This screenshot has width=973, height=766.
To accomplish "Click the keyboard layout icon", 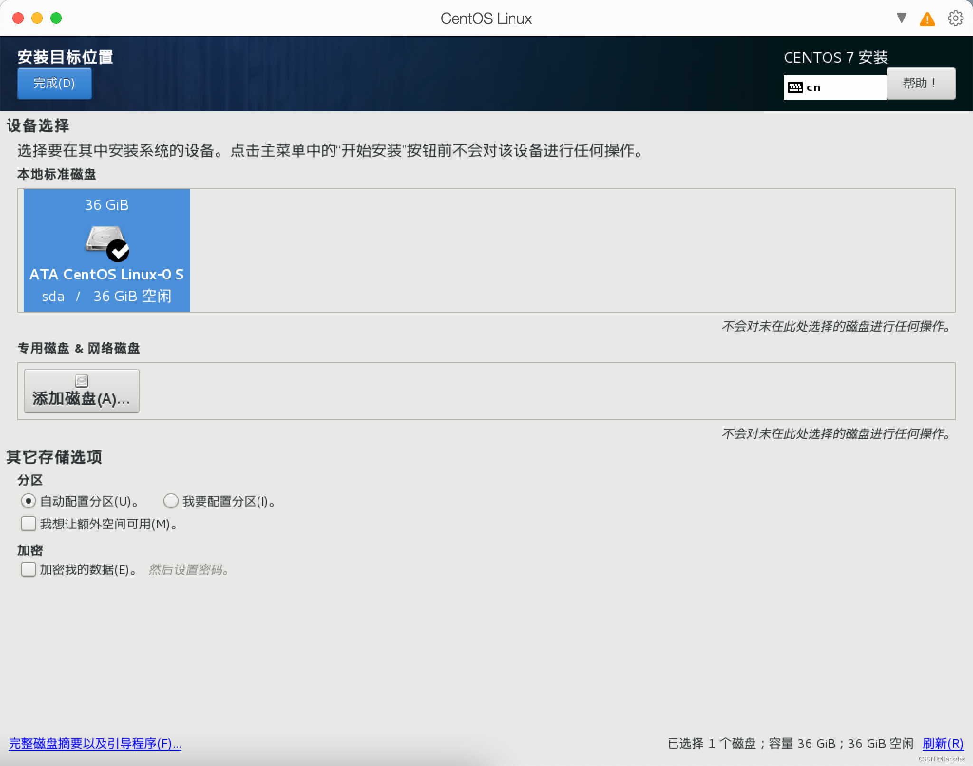I will (x=795, y=87).
